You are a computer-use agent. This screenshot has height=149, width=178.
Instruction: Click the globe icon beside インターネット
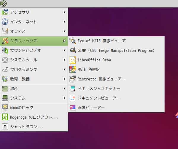(5, 22)
